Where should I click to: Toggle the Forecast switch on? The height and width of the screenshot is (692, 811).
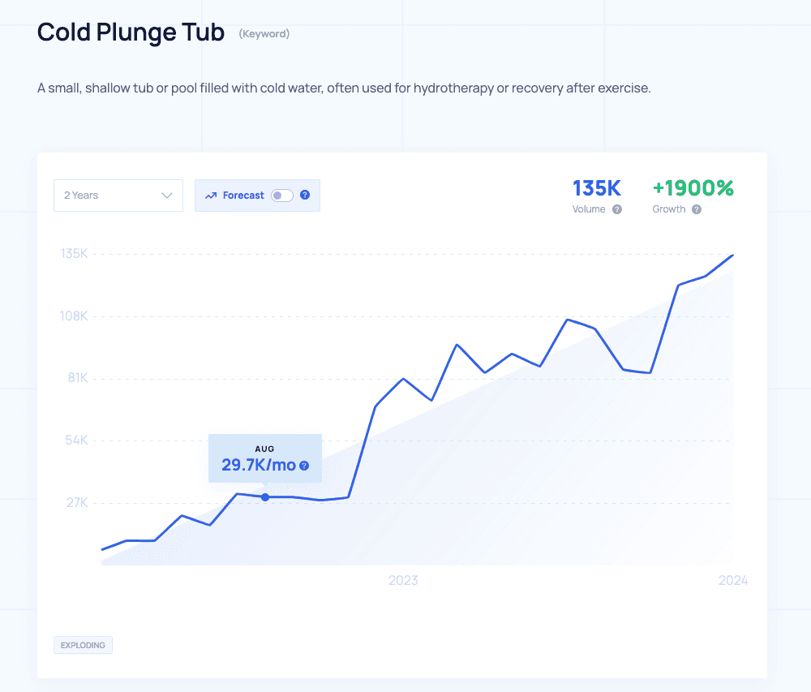281,196
